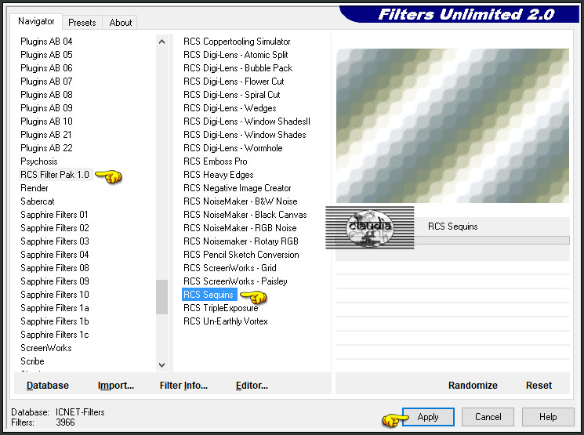Click the category list scrollbar thumb
584x435 pixels.
coord(161,297)
